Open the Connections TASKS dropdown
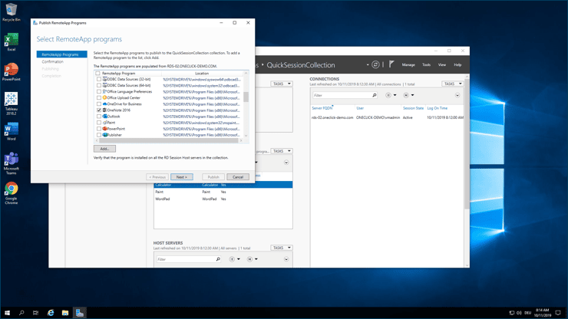568x319 pixels. [x=452, y=84]
